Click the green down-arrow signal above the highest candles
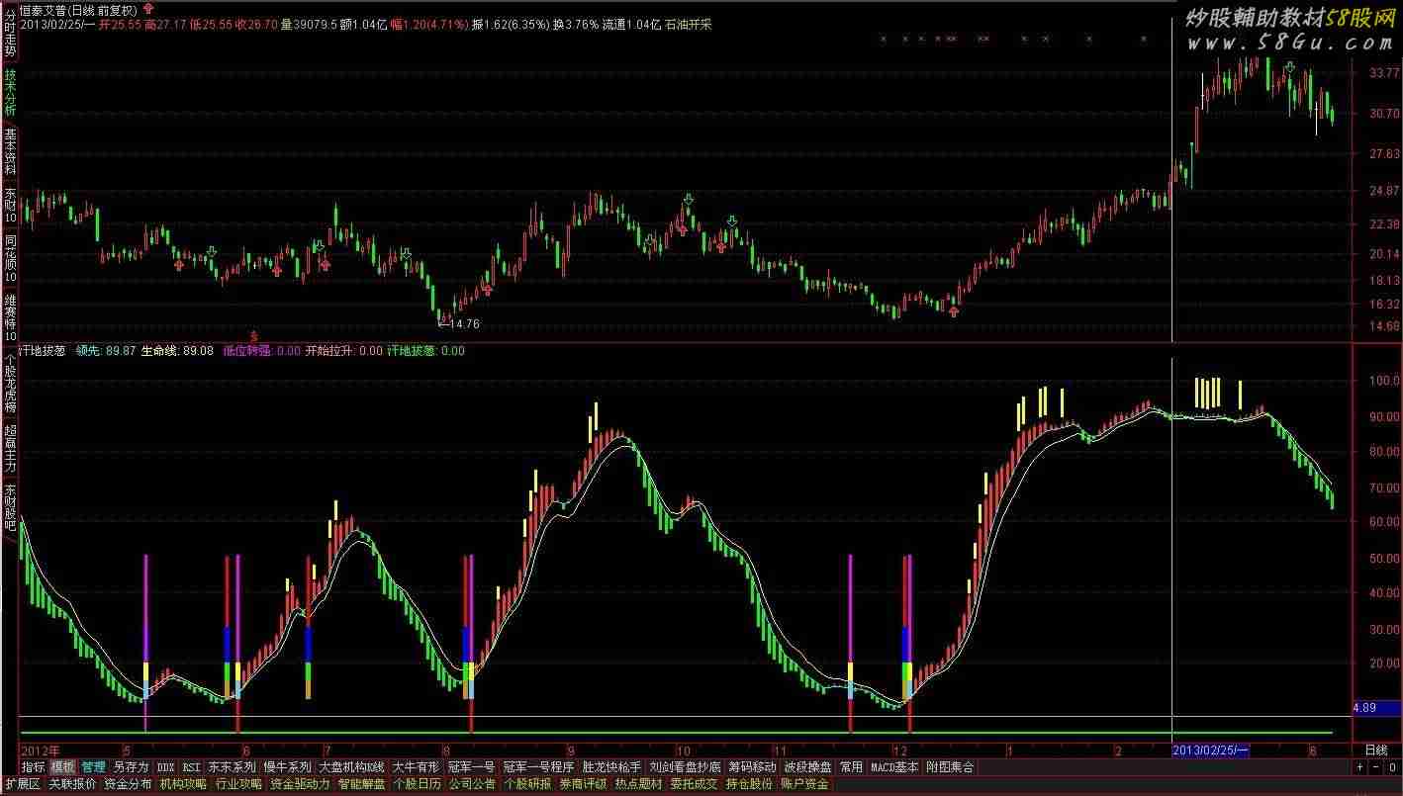This screenshot has width=1403, height=796. click(x=1289, y=67)
